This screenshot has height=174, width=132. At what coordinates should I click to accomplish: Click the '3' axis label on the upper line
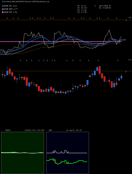click(126, 21)
